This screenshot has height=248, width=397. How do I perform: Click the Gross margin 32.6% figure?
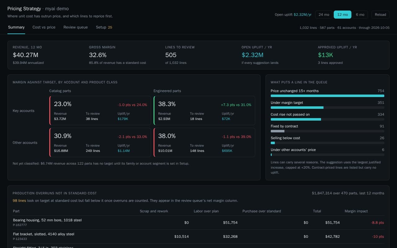click(x=98, y=55)
